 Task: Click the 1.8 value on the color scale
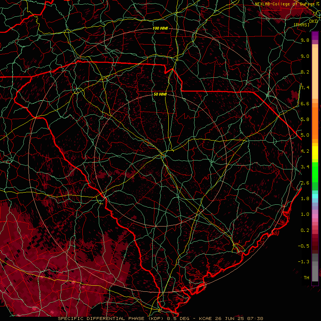[305, 199]
